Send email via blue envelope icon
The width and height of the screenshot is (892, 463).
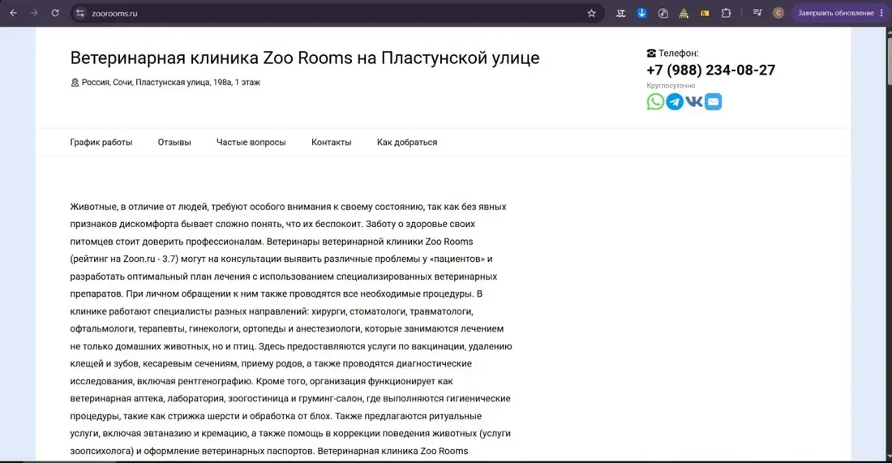pyautogui.click(x=714, y=102)
